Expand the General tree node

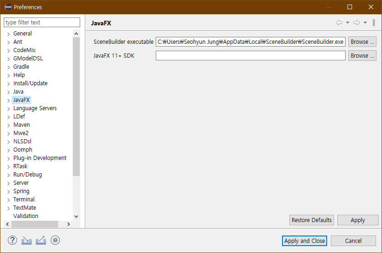click(9, 34)
